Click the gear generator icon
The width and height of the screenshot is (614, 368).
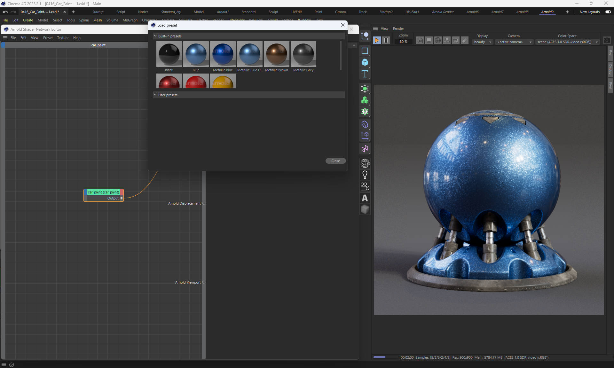365,112
